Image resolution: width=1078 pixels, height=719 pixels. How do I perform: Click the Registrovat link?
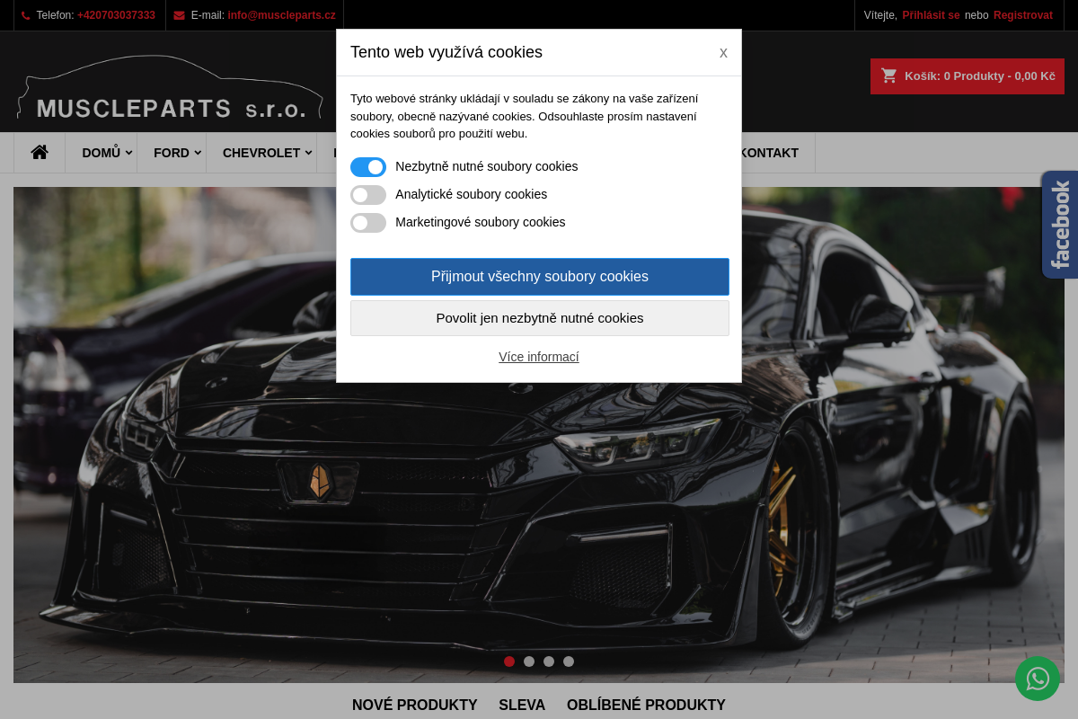click(x=1023, y=15)
